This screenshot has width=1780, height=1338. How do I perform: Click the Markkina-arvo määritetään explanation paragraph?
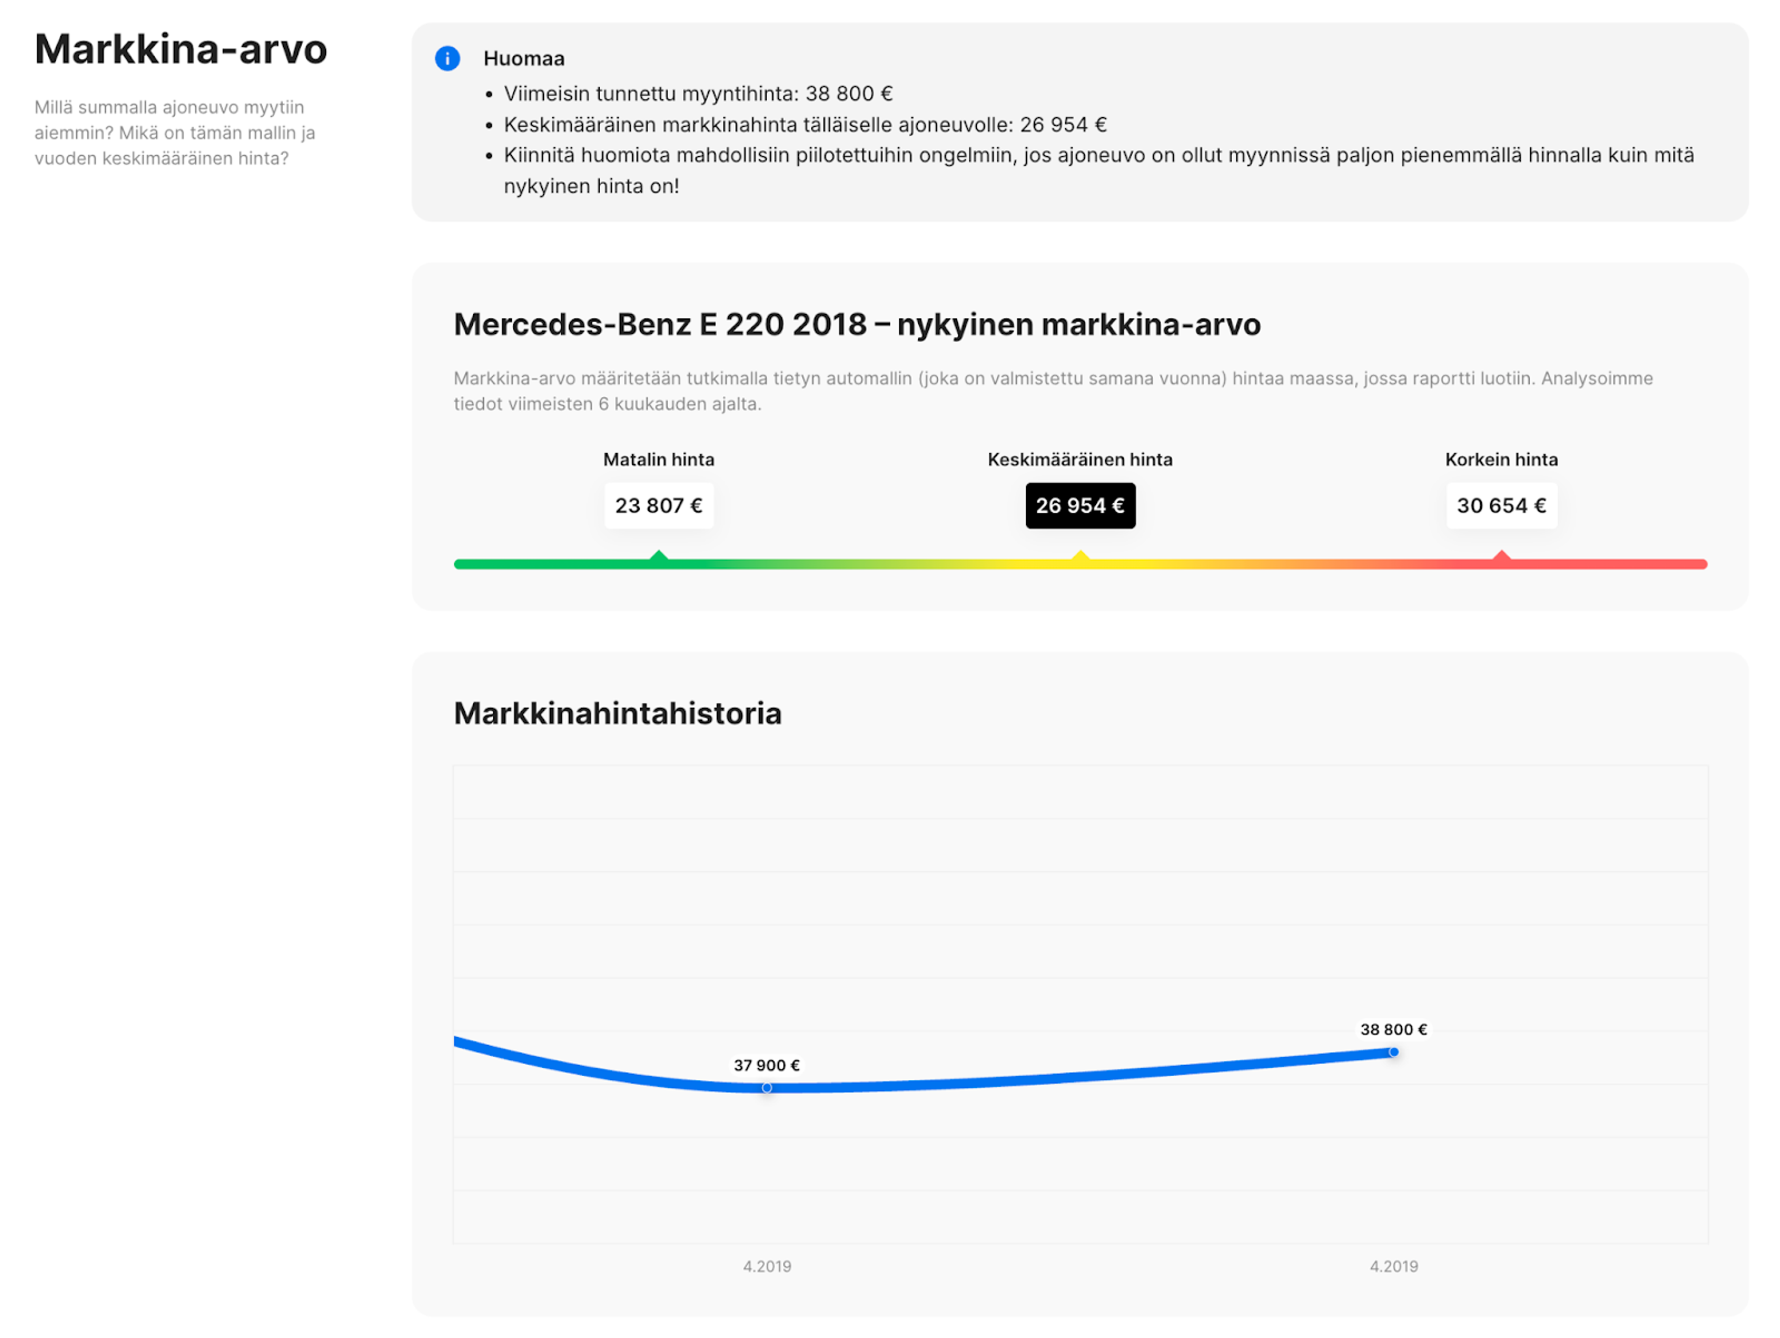[1053, 391]
